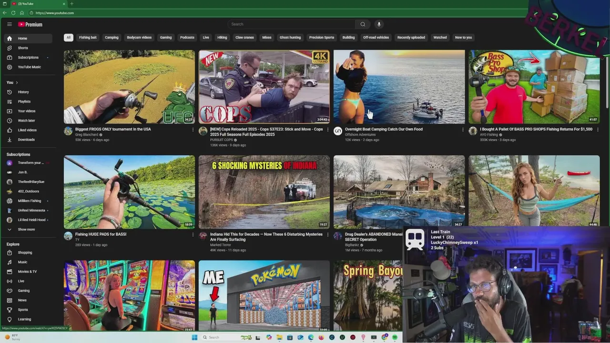The height and width of the screenshot is (343, 610).
Task: Open News under Explore
Action: [29, 300]
